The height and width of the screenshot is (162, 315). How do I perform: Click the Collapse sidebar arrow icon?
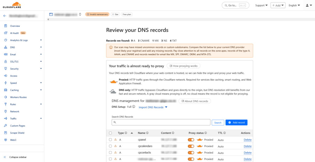(5, 157)
